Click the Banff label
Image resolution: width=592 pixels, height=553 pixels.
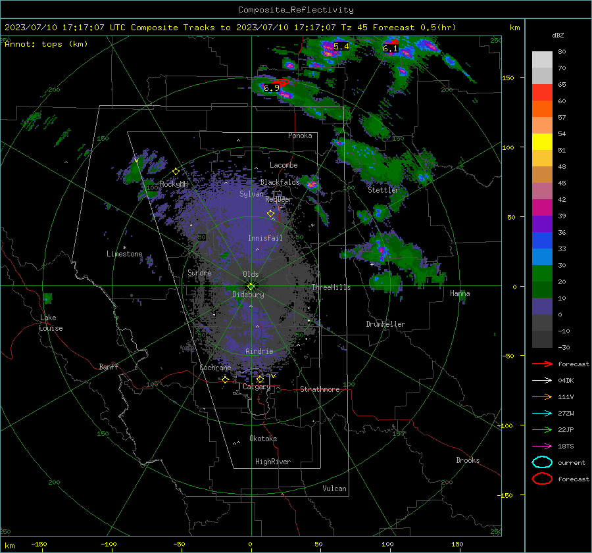(x=109, y=366)
